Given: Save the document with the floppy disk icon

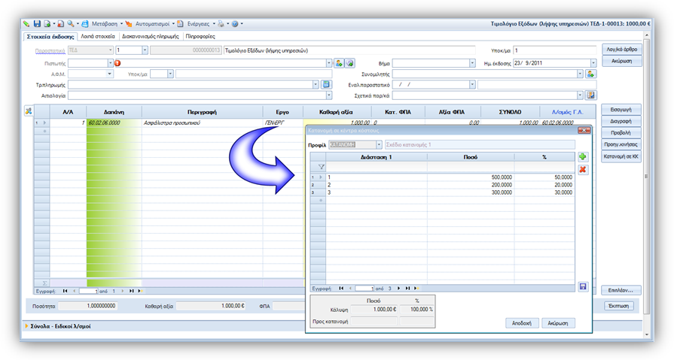Looking at the screenshot, I should coord(37,23).
